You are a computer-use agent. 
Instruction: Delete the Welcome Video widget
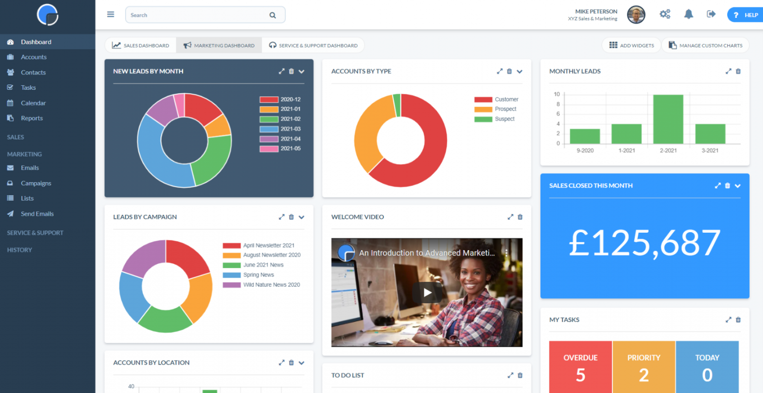pyautogui.click(x=520, y=217)
